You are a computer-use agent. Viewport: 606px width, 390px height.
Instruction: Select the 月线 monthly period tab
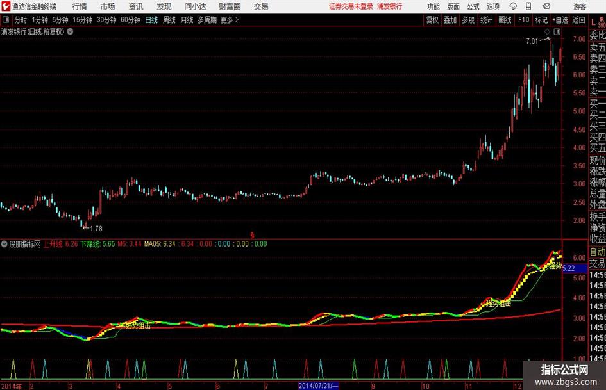click(x=187, y=20)
